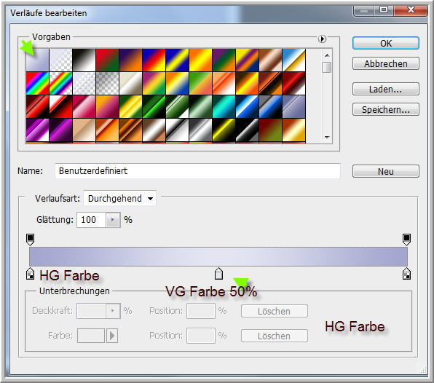Click Speichern... to save gradients

tap(385, 110)
